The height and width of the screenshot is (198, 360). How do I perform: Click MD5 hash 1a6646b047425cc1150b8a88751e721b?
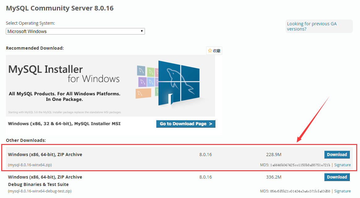coord(300,165)
